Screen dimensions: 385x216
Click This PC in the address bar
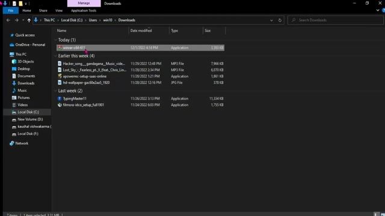pos(49,20)
